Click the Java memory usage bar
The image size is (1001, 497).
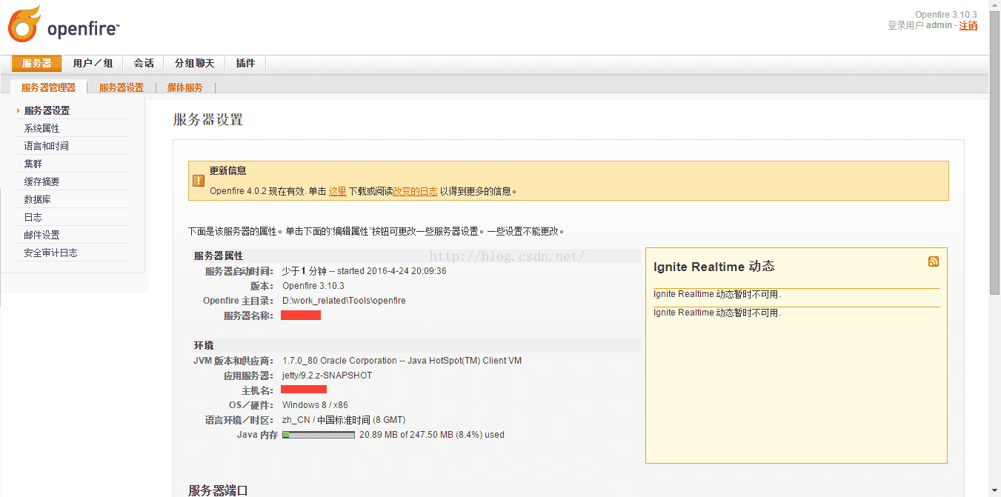pos(319,435)
